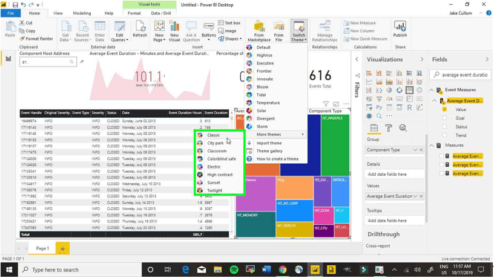The image size is (494, 278).
Task: Click From File custom visual icon
Action: coord(279,31)
